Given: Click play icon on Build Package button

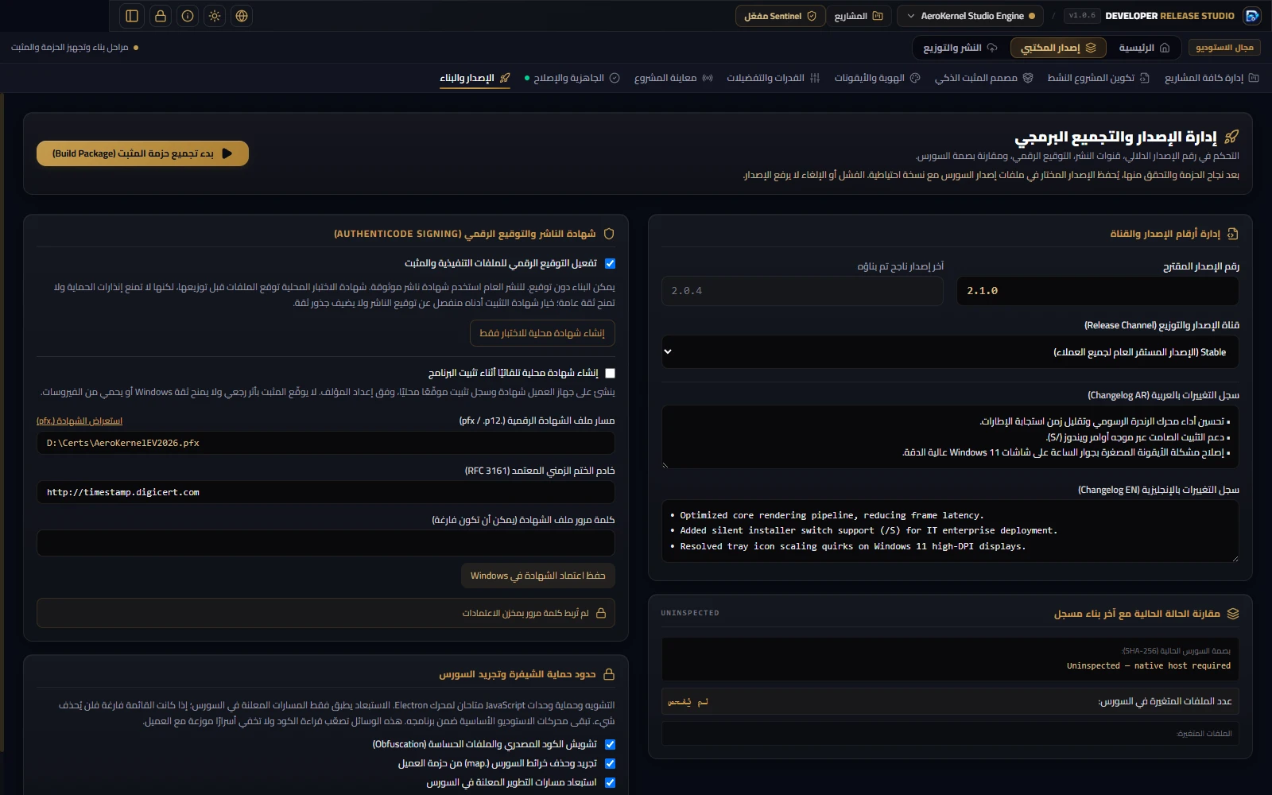Looking at the screenshot, I should [227, 153].
